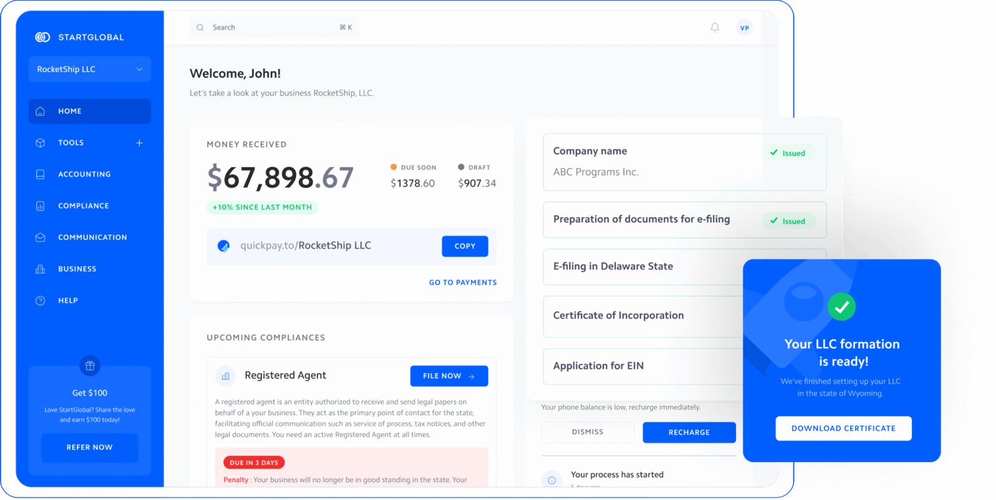The width and height of the screenshot is (996, 500).
Task: Follow the Go To Payments link
Action: (463, 282)
